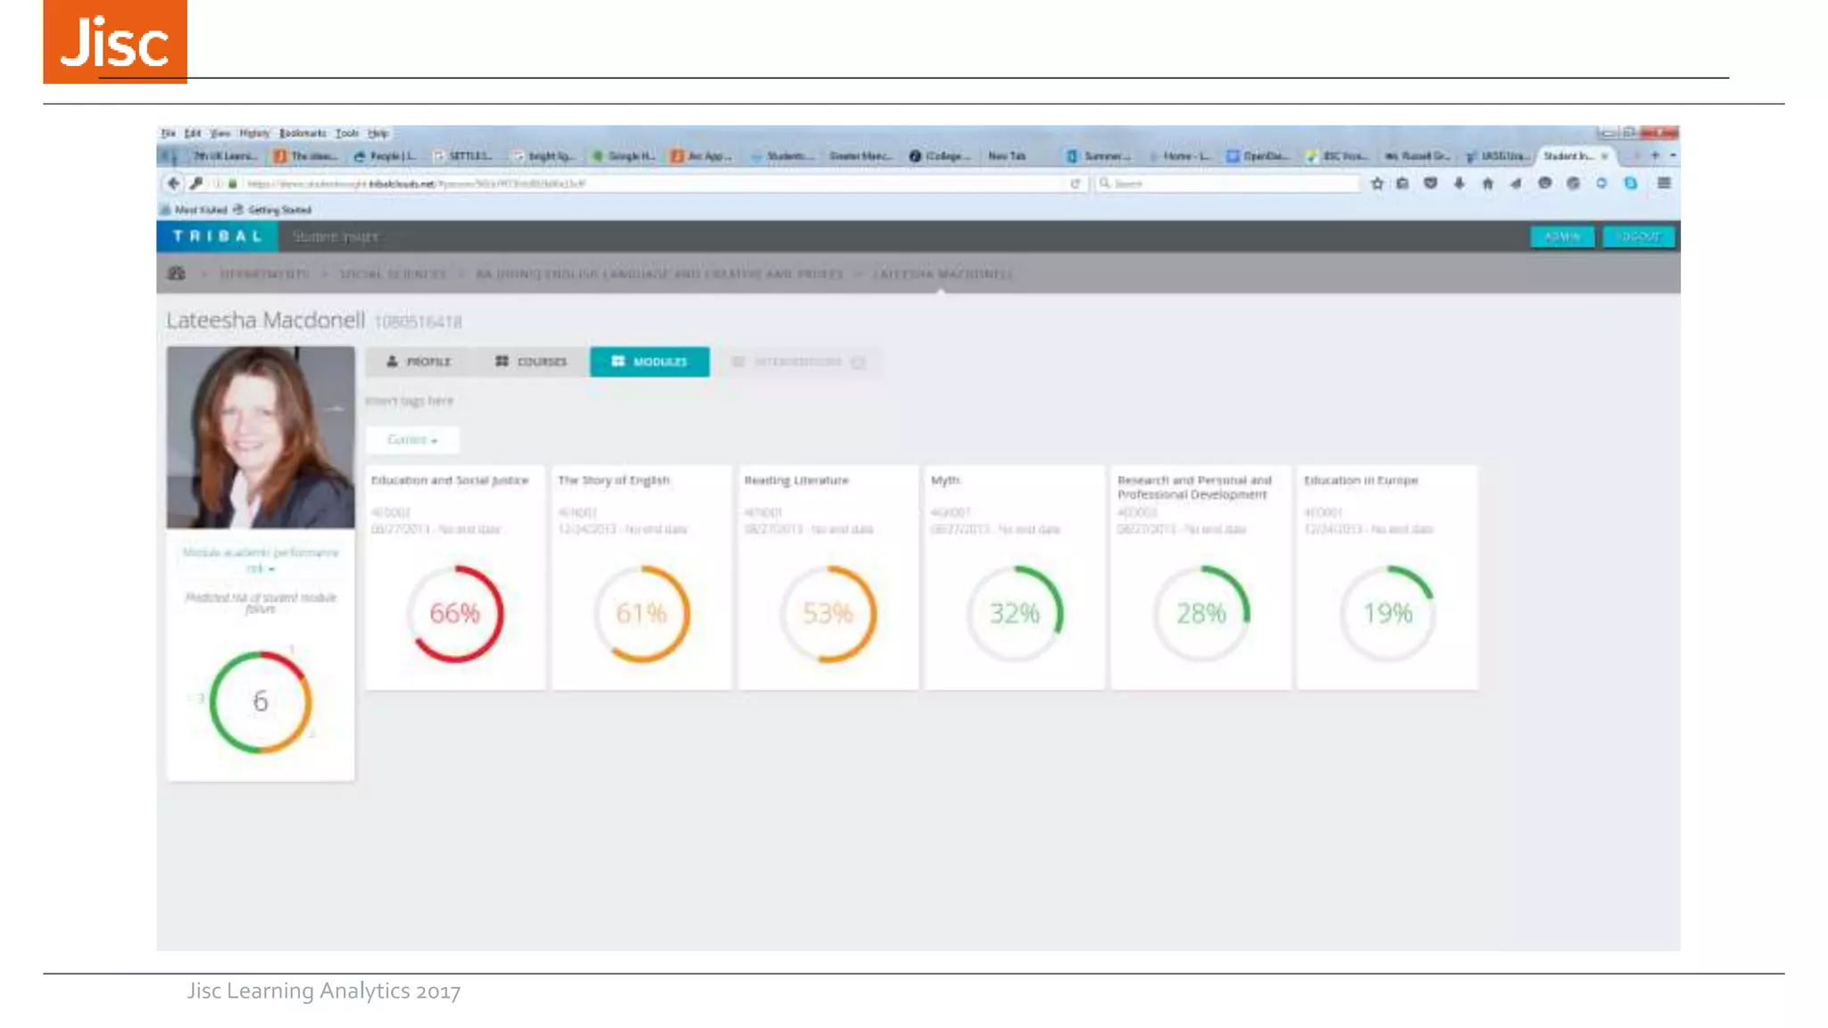This screenshot has width=1828, height=1028.
Task: Expand the Current filter dropdown
Action: pos(412,439)
